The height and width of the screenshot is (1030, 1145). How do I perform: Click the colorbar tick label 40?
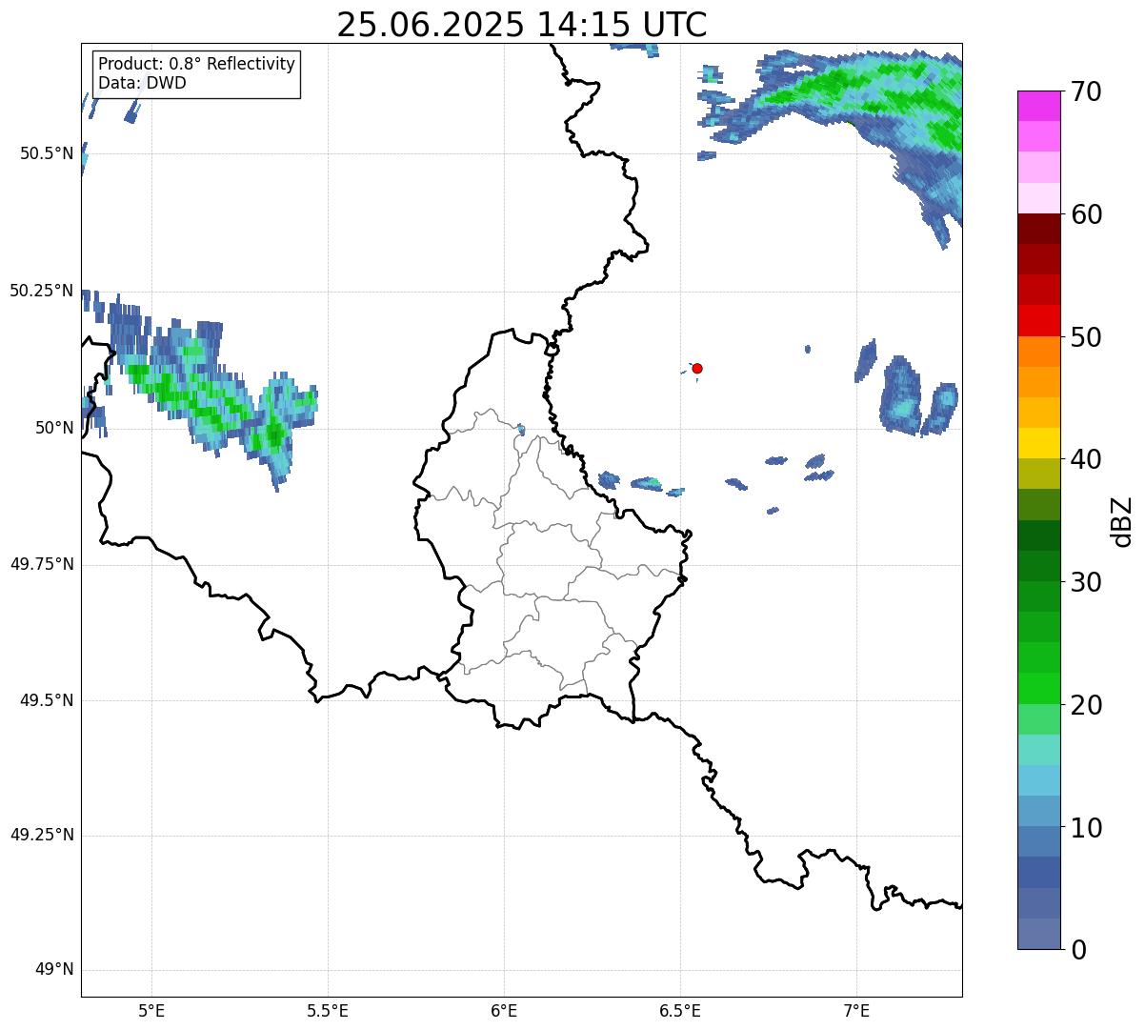1086,459
